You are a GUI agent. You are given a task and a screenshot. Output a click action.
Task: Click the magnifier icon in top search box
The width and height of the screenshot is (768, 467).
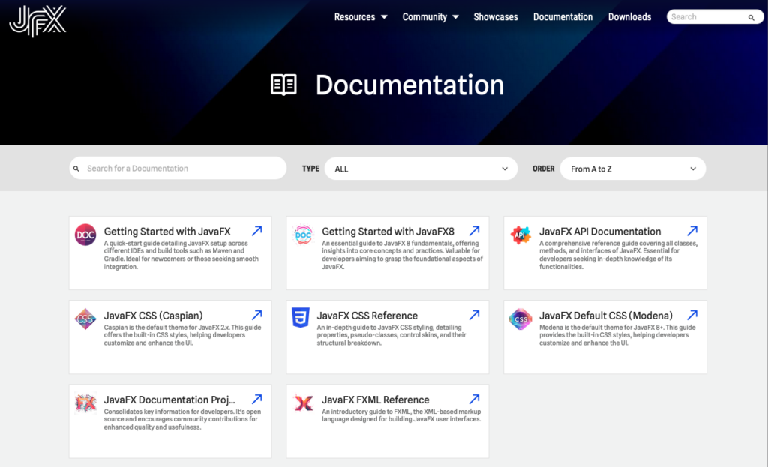[x=751, y=18]
